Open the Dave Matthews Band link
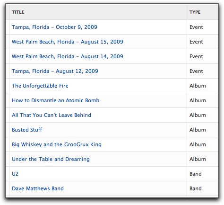The height and width of the screenshot is (205, 224). pyautogui.click(x=38, y=188)
